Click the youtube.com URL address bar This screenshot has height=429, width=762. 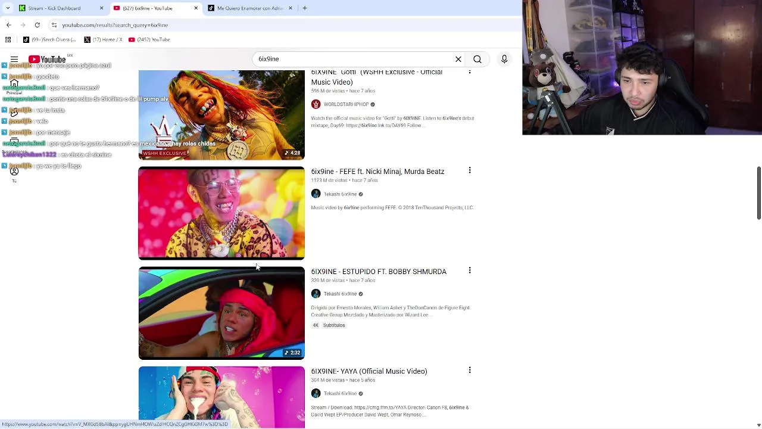tap(115, 25)
